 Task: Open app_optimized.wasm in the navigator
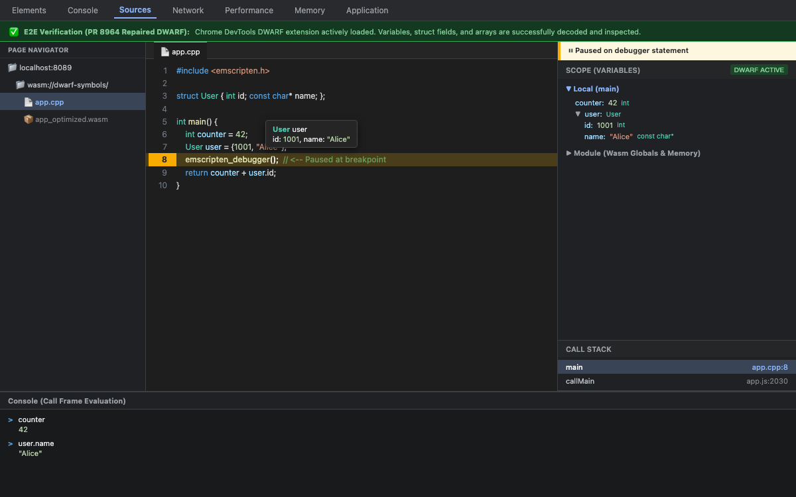coord(73,119)
